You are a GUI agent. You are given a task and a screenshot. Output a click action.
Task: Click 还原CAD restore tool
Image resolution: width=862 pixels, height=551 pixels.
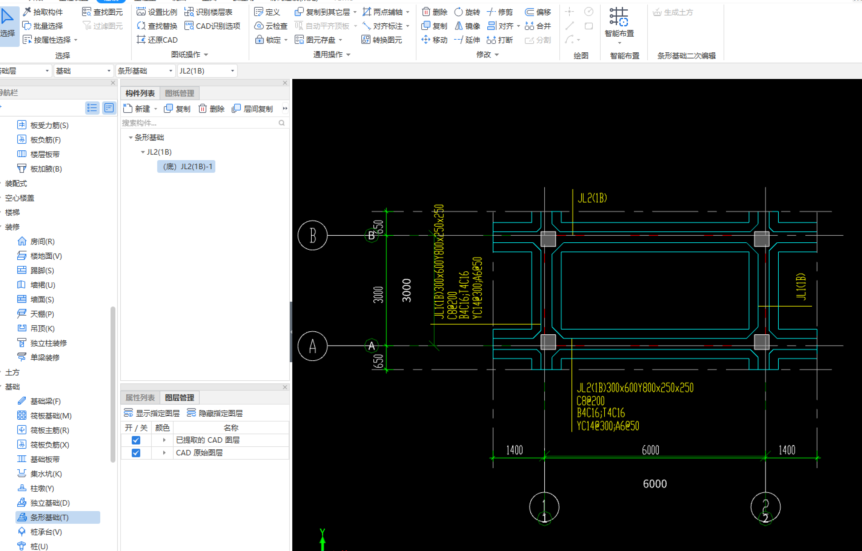coord(157,40)
